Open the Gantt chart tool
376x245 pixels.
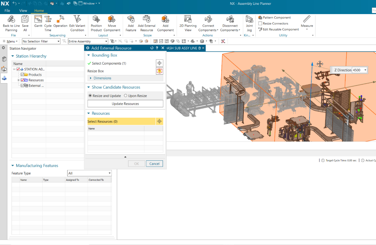38,22
